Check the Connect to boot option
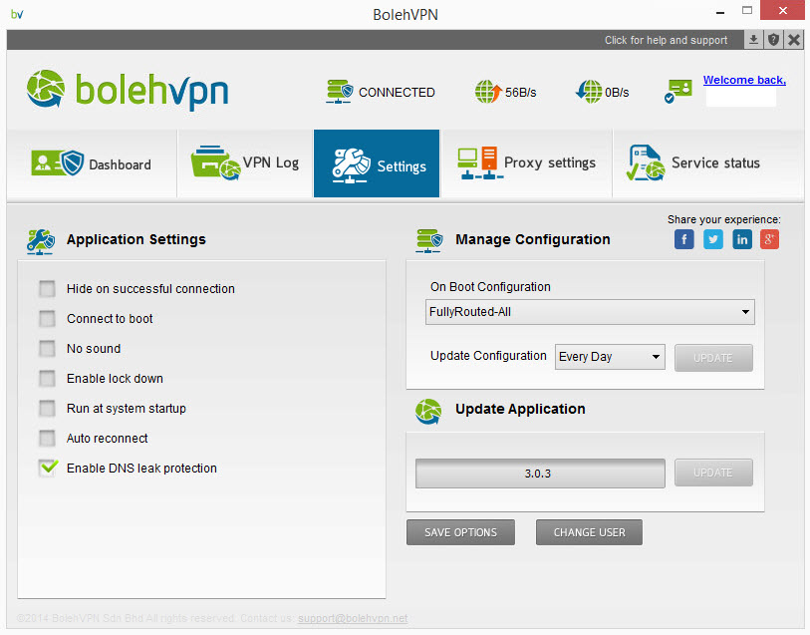 pos(47,319)
